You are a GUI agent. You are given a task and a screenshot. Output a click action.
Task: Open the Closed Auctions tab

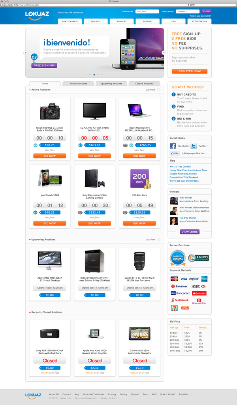point(145,84)
